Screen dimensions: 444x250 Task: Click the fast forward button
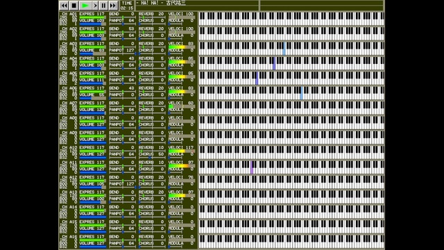pos(113,6)
